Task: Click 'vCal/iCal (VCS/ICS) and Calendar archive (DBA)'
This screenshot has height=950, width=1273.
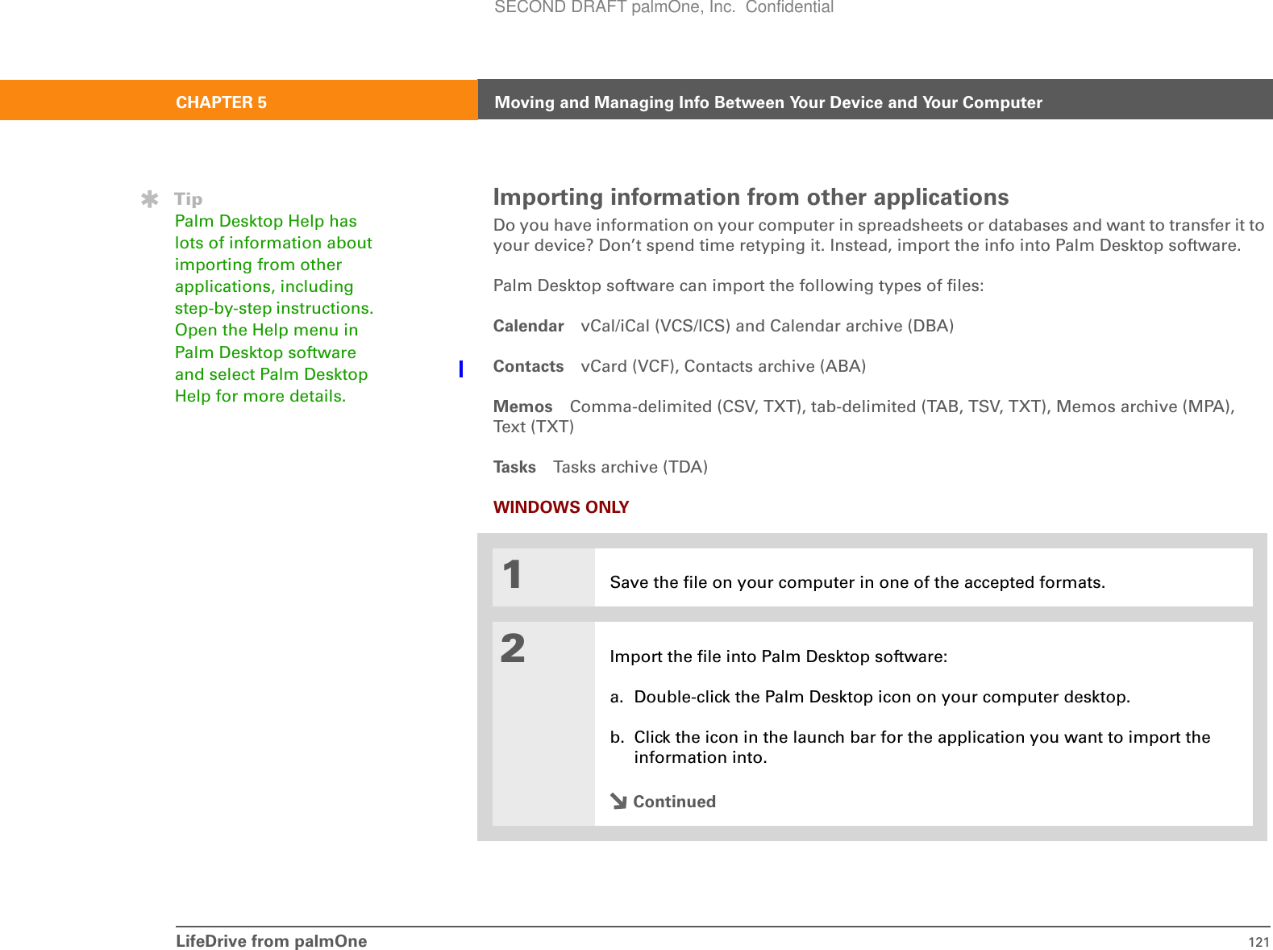Action: 767,326
